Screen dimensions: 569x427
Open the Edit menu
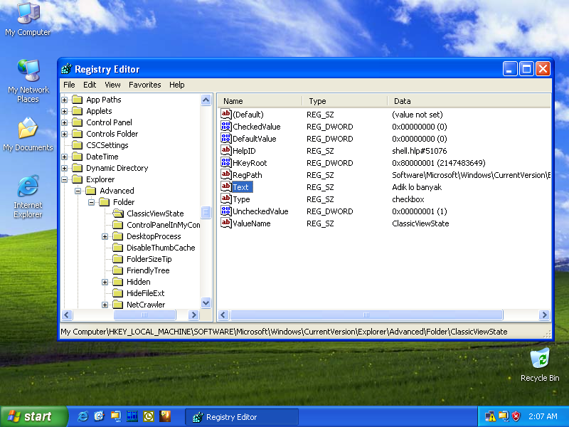point(90,85)
